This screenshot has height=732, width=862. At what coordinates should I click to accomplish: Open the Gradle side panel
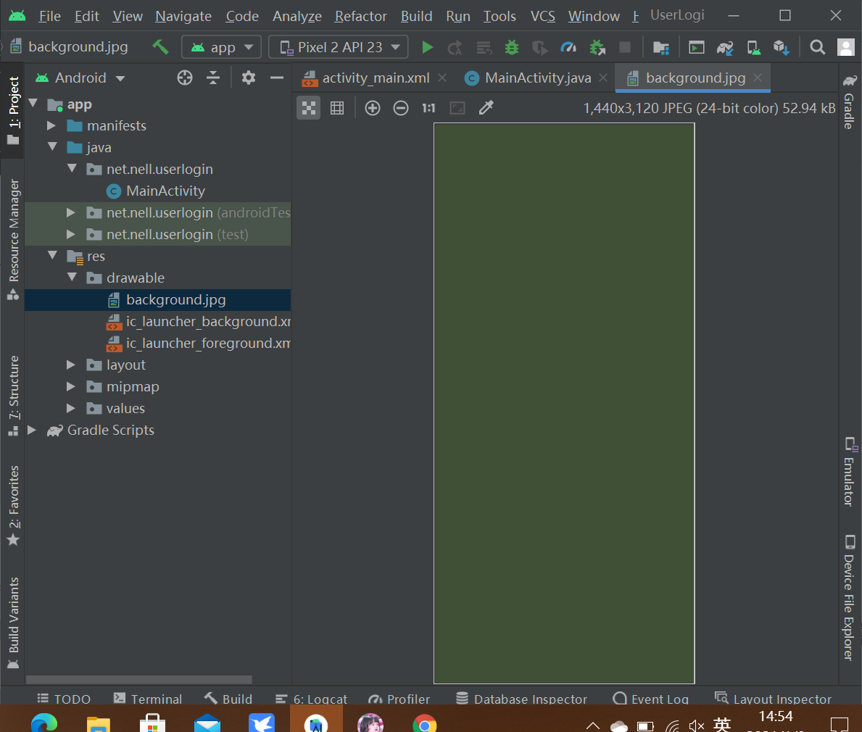(x=850, y=102)
